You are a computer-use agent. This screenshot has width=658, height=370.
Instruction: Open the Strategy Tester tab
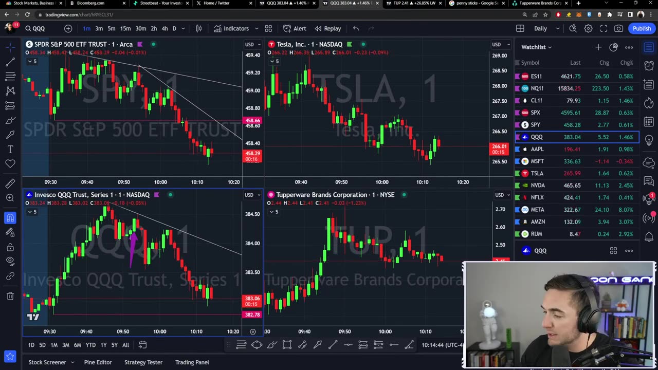[143, 362]
